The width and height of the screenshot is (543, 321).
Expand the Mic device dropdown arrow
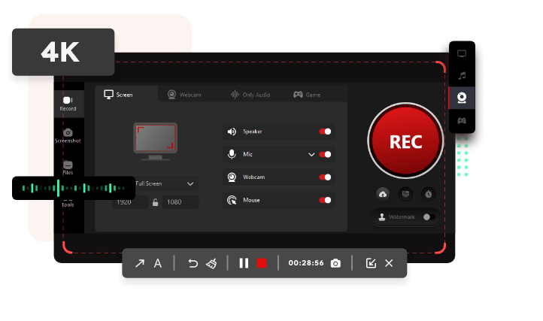[x=311, y=154]
